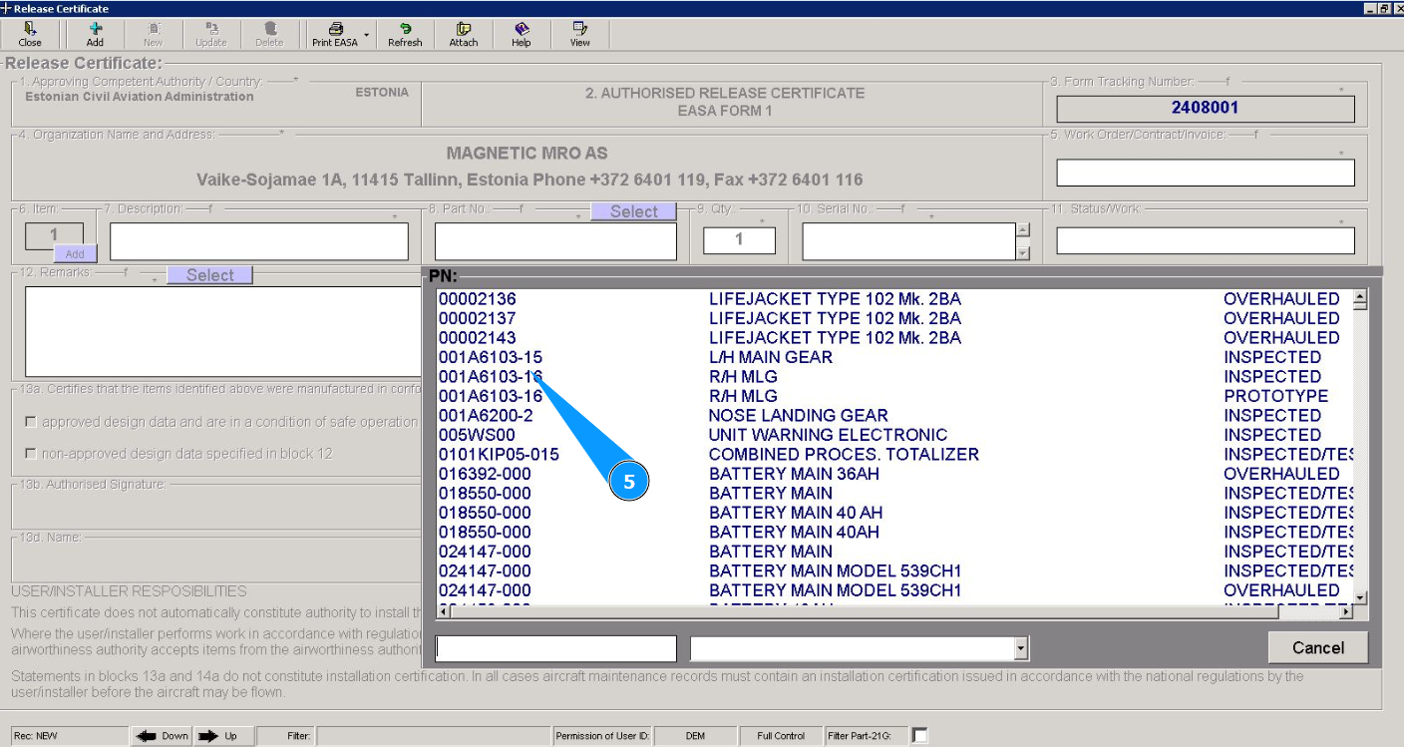Click the DEM user ID in status bar
This screenshot has width=1404, height=747.
pyautogui.click(x=695, y=736)
